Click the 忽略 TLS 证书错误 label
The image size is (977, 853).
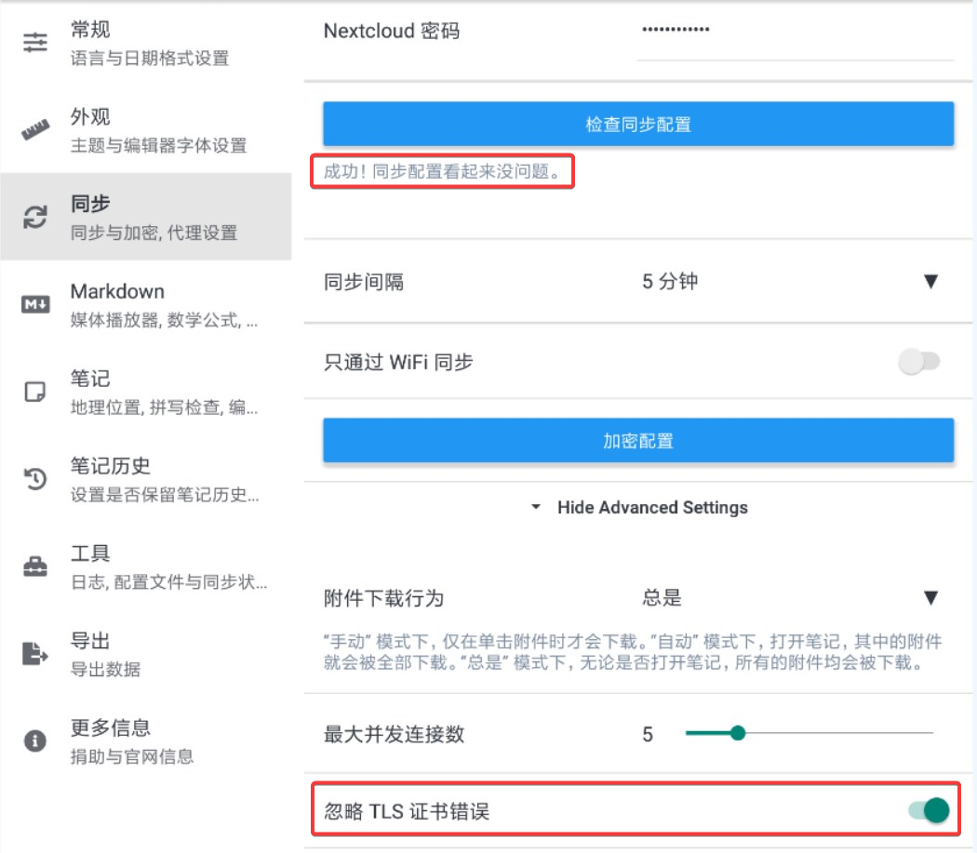pos(407,811)
